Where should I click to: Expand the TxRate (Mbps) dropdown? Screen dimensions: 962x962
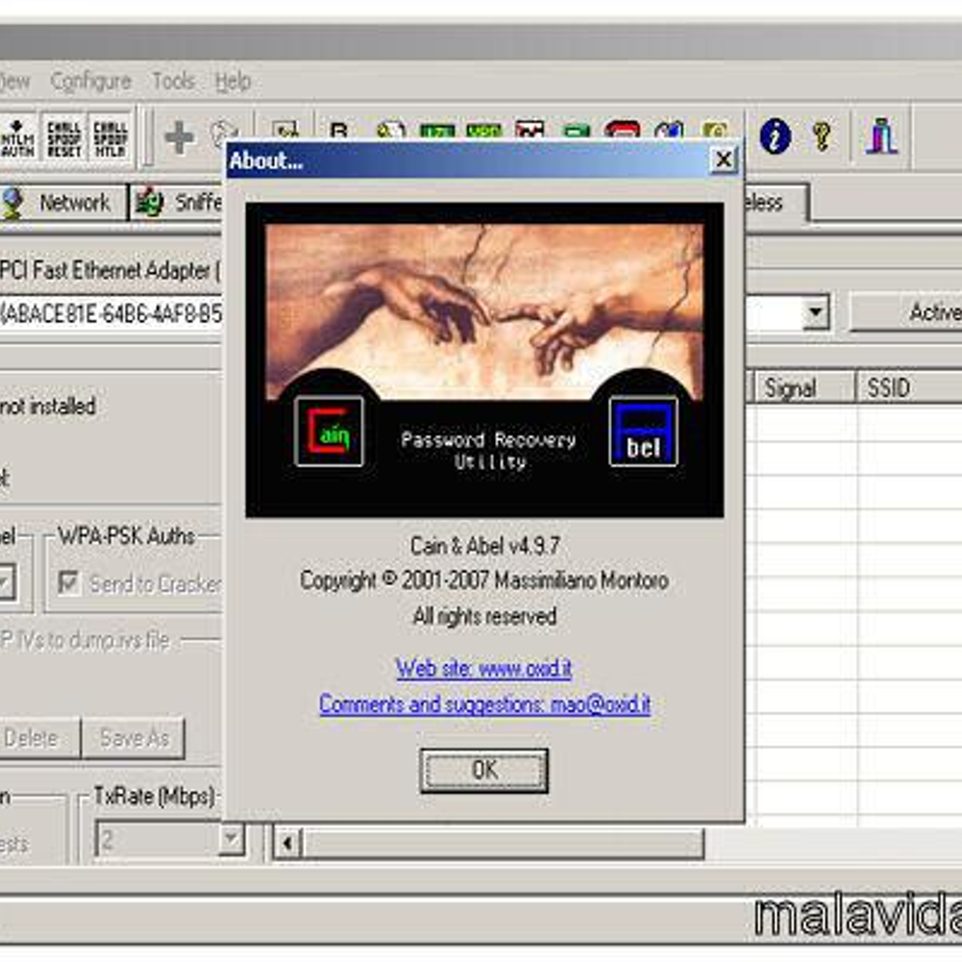pyautogui.click(x=231, y=838)
